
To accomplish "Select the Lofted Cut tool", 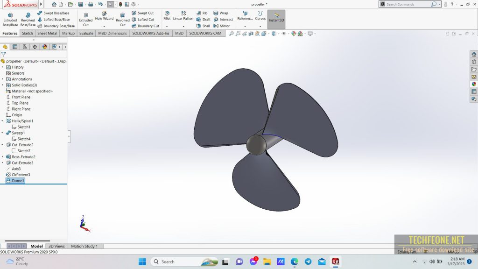I will click(x=143, y=20).
